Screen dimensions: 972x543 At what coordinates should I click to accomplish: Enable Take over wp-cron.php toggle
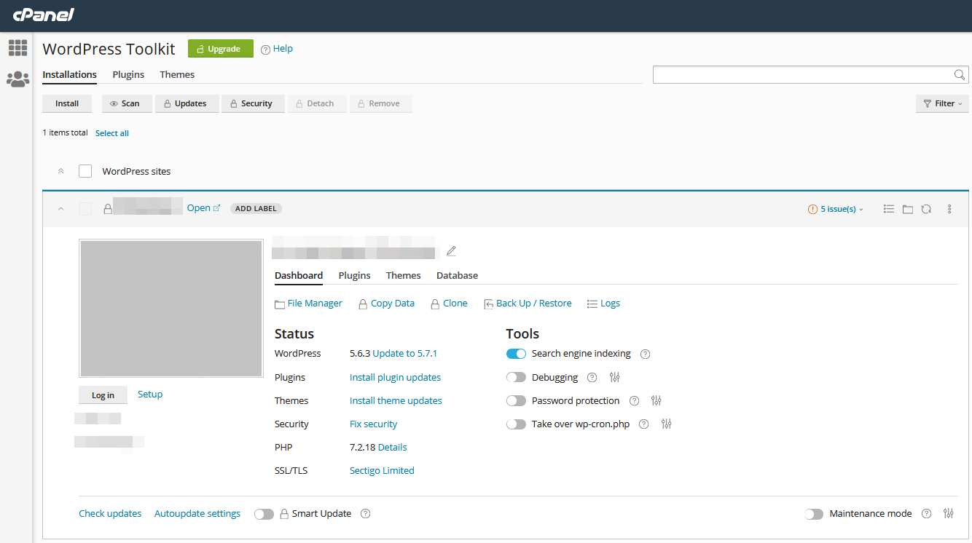516,424
